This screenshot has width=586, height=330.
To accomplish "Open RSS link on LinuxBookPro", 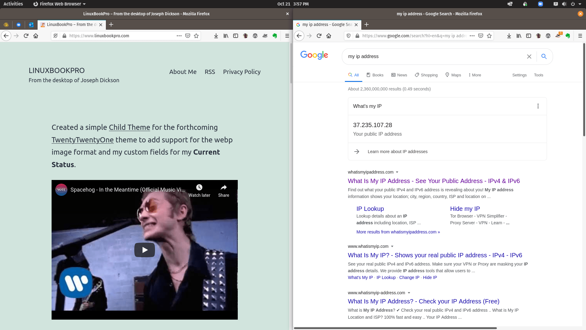I will (x=210, y=72).
